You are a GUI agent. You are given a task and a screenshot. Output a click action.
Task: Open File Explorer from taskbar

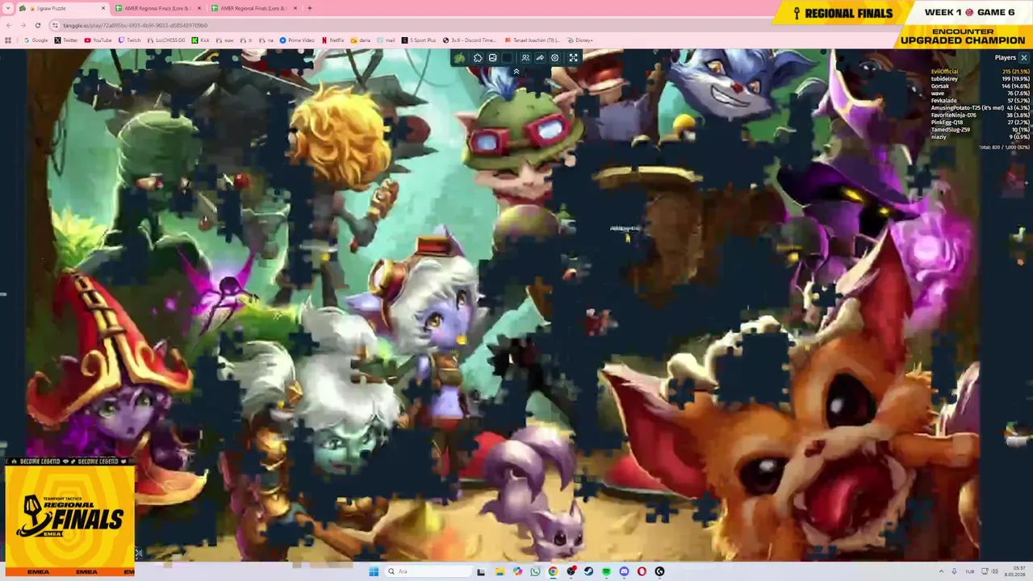coord(500,571)
